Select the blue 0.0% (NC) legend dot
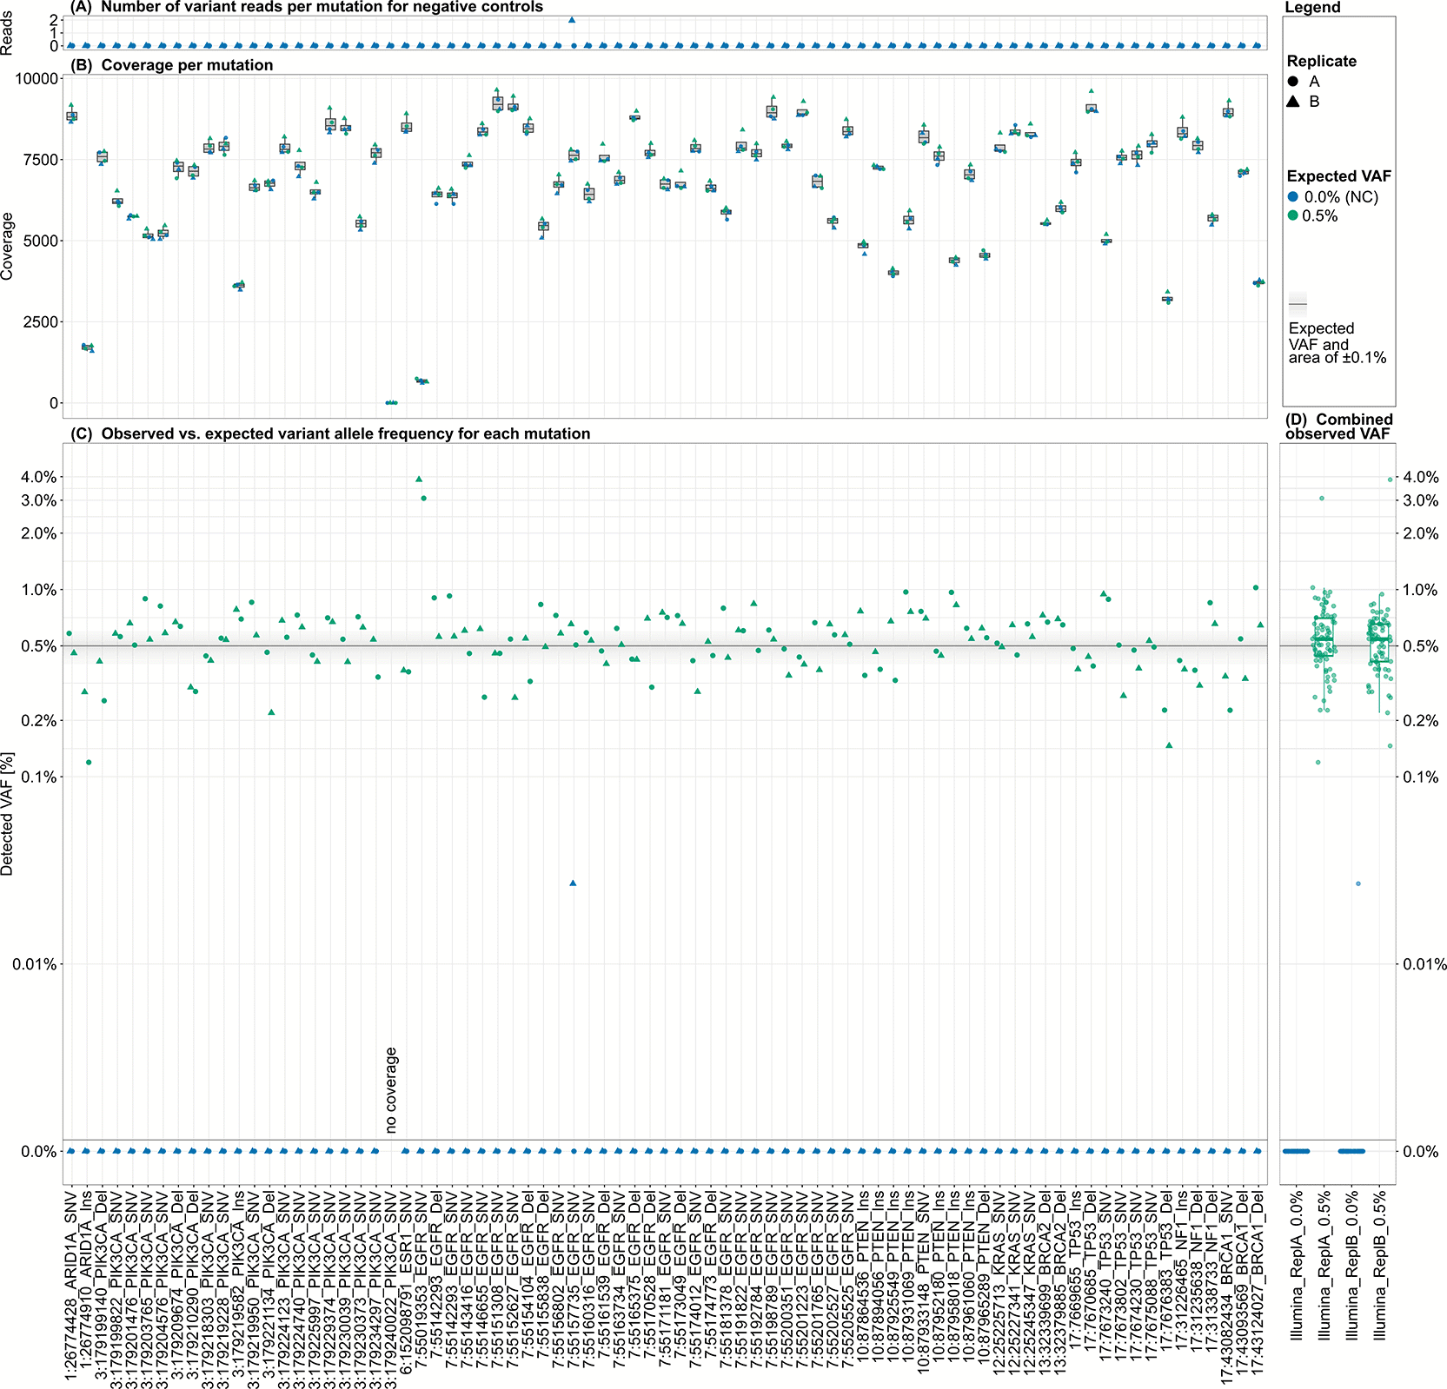The height and width of the screenshot is (1389, 1447). point(1293,197)
